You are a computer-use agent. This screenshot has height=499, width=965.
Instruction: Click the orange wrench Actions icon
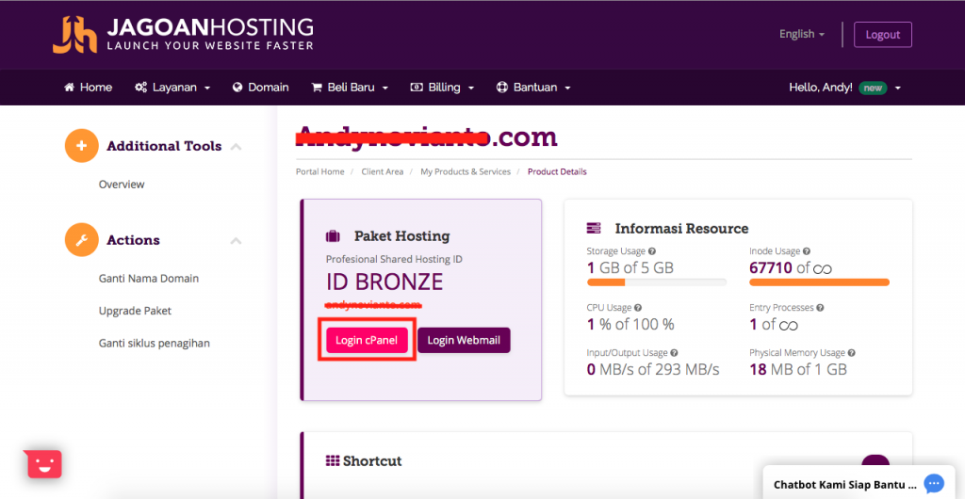click(x=82, y=240)
